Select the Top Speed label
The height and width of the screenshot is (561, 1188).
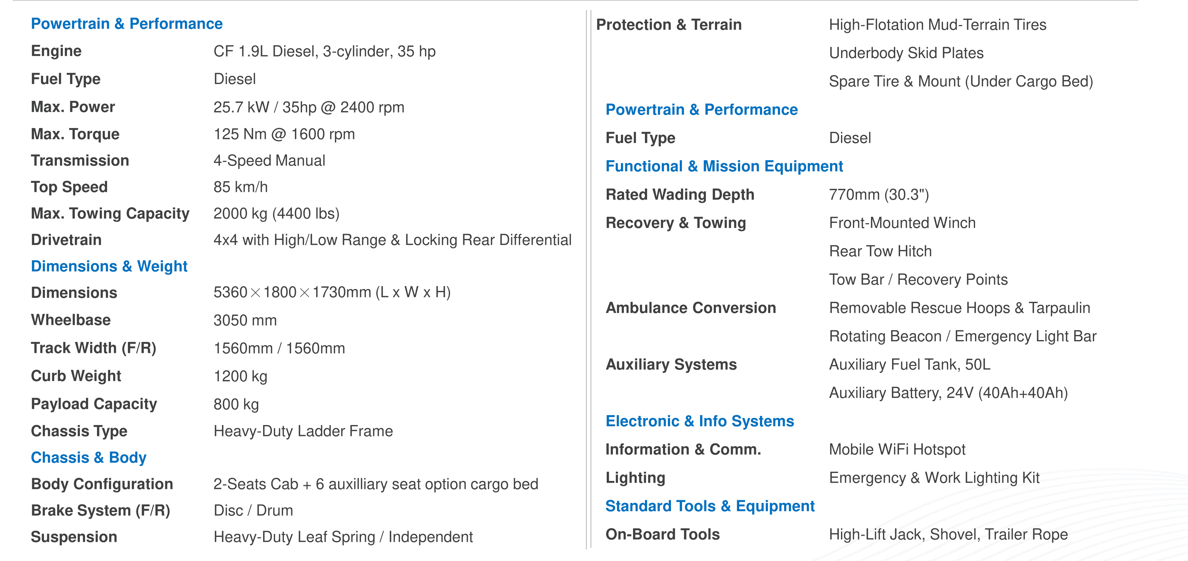[69, 187]
